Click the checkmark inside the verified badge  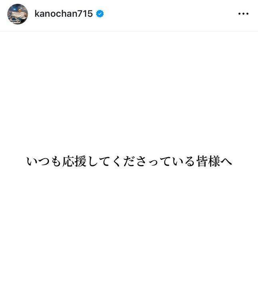click(100, 14)
